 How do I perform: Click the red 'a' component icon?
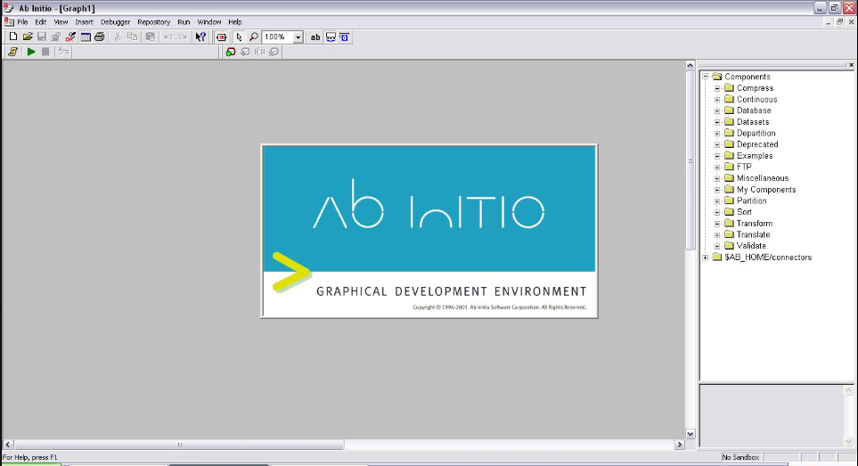click(221, 37)
